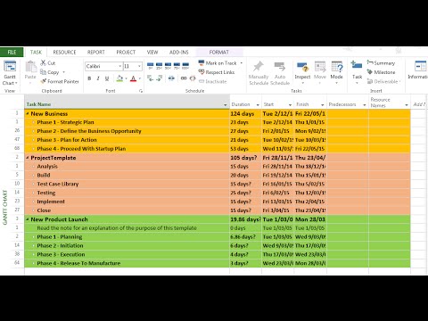Select the note row about template purpose

(x=218, y=228)
